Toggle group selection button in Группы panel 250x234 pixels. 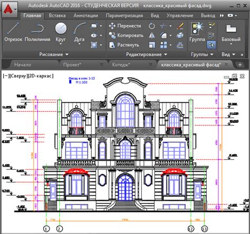click(211, 45)
